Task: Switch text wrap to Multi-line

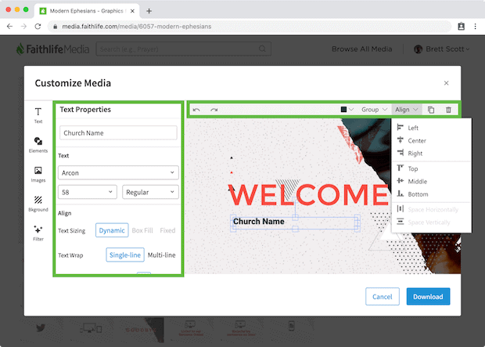Action: (161, 255)
